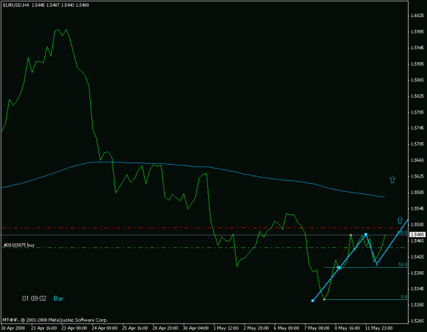Click the 28 Apr 20:00 time label

pos(165,328)
